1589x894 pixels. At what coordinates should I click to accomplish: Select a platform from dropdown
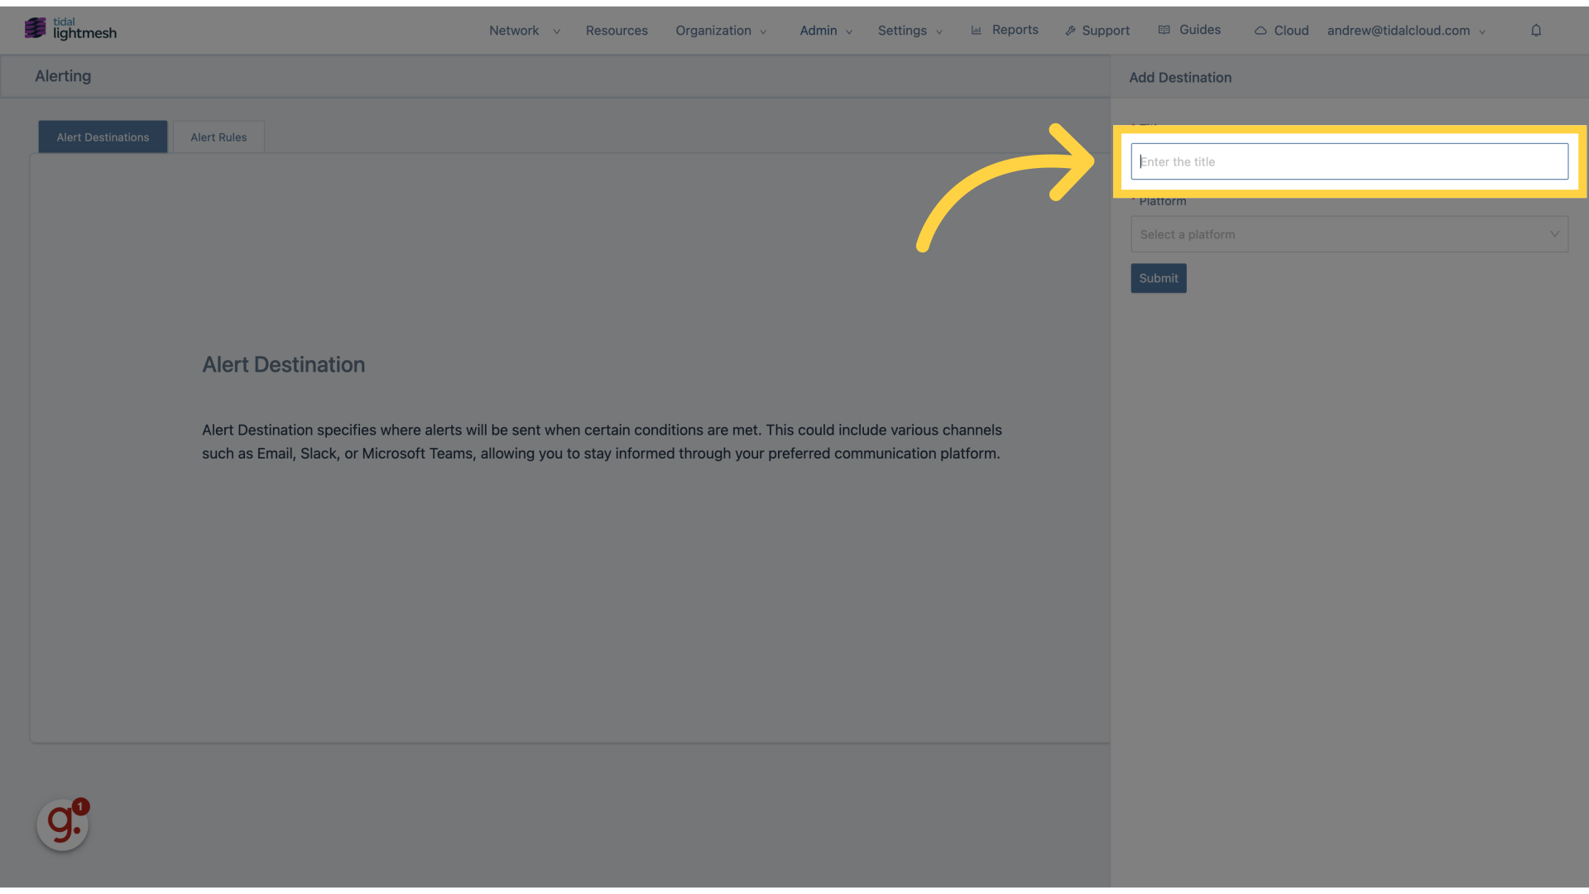coord(1349,233)
